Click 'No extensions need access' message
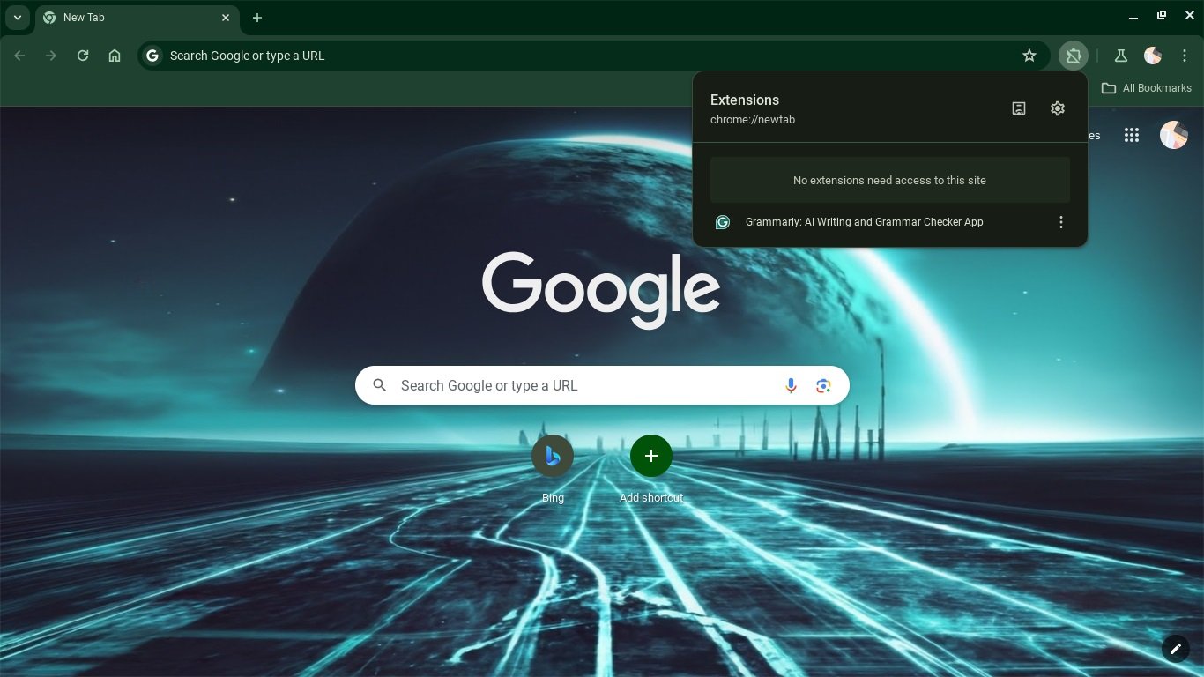1204x677 pixels. [x=889, y=180]
